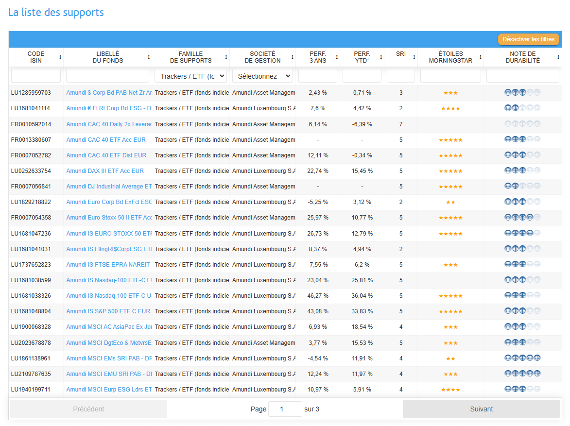Sort by Code ISIN column arrow icon
This screenshot has height=426, width=570.
click(60, 57)
